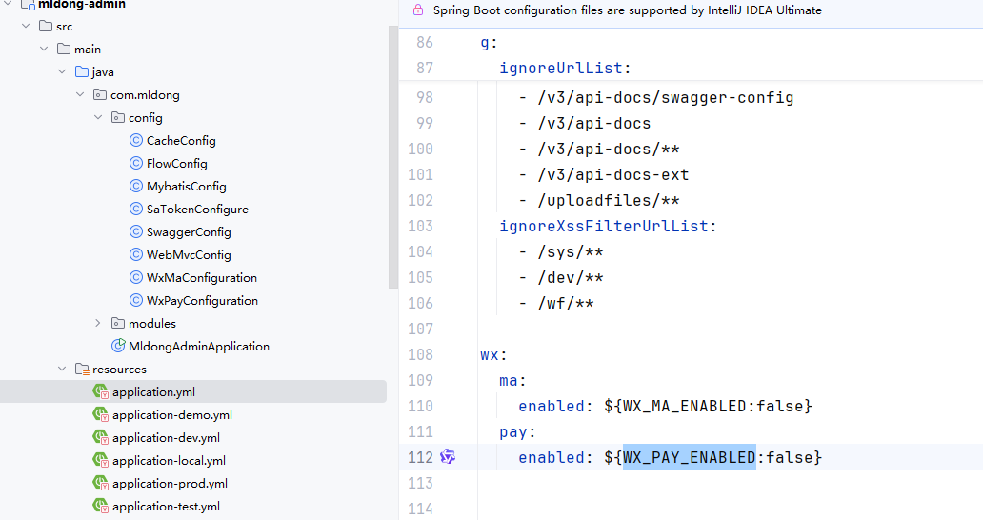This screenshot has height=520, width=983.
Task: Click the WX_MA_ENABLED variable on line 110
Action: pos(686,407)
